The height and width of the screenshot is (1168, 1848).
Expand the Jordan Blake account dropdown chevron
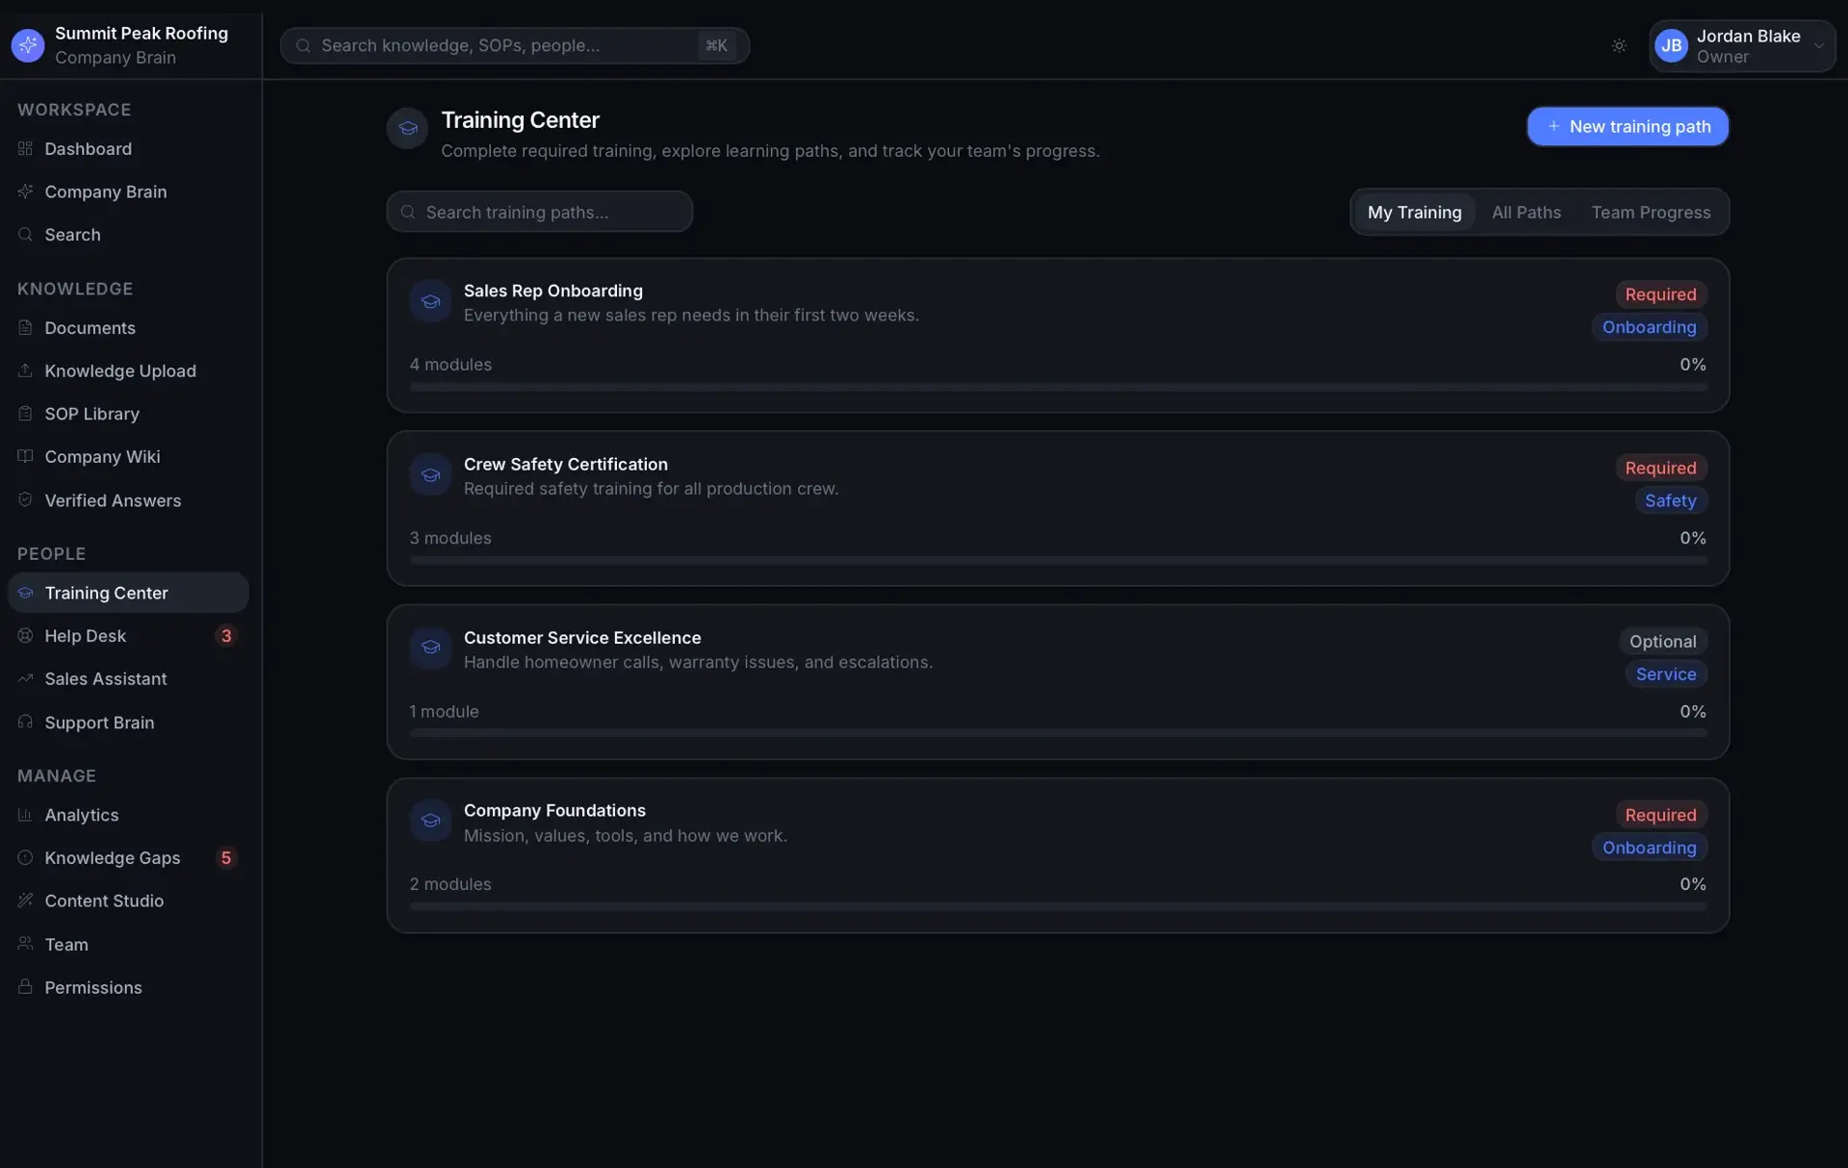pyautogui.click(x=1818, y=45)
